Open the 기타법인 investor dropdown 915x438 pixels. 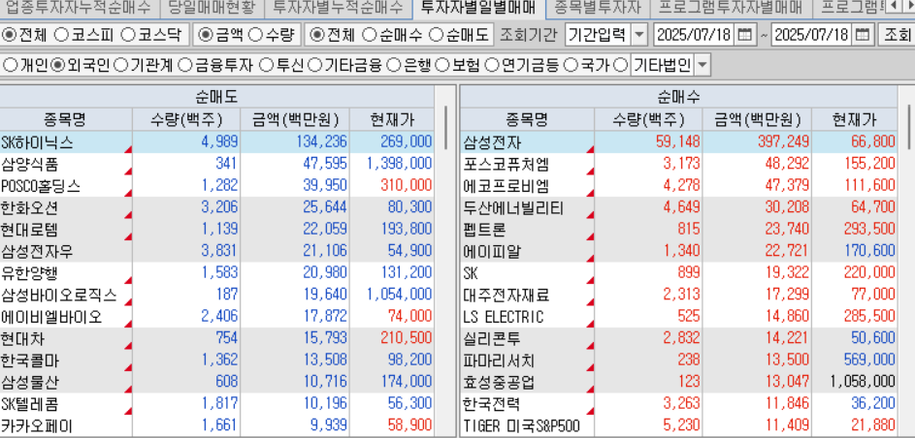point(703,65)
